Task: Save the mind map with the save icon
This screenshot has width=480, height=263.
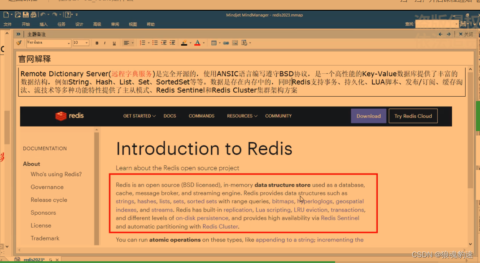Action: tap(25, 14)
